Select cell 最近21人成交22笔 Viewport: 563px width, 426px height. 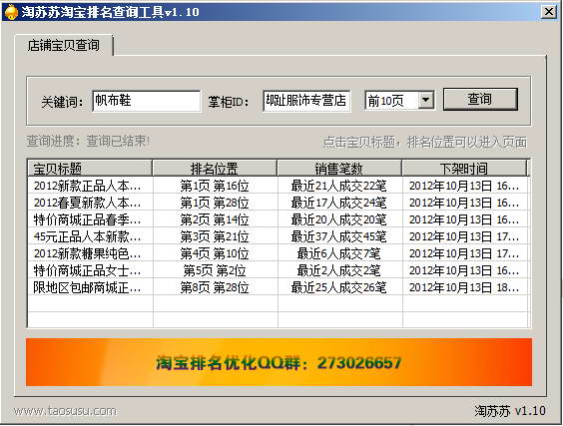338,186
